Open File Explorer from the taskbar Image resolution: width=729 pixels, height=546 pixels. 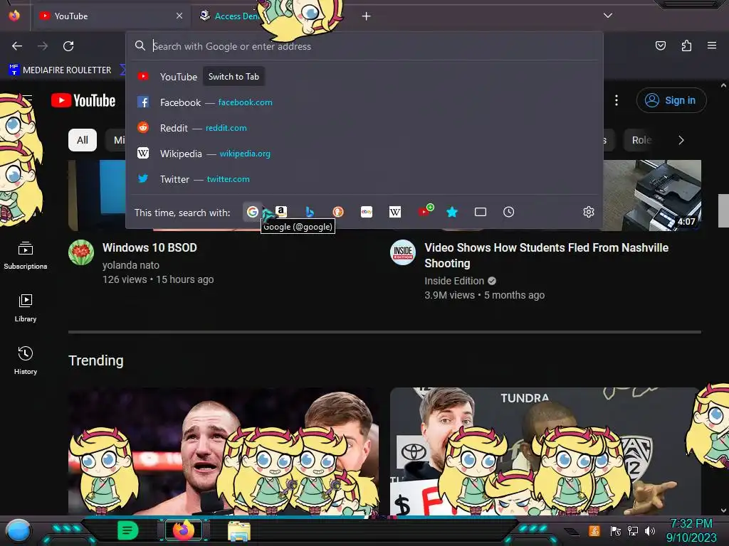(239, 531)
